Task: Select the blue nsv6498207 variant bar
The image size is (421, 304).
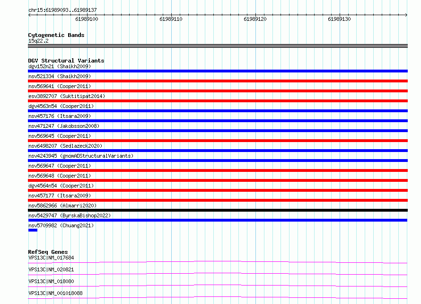Action: pyautogui.click(x=218, y=151)
